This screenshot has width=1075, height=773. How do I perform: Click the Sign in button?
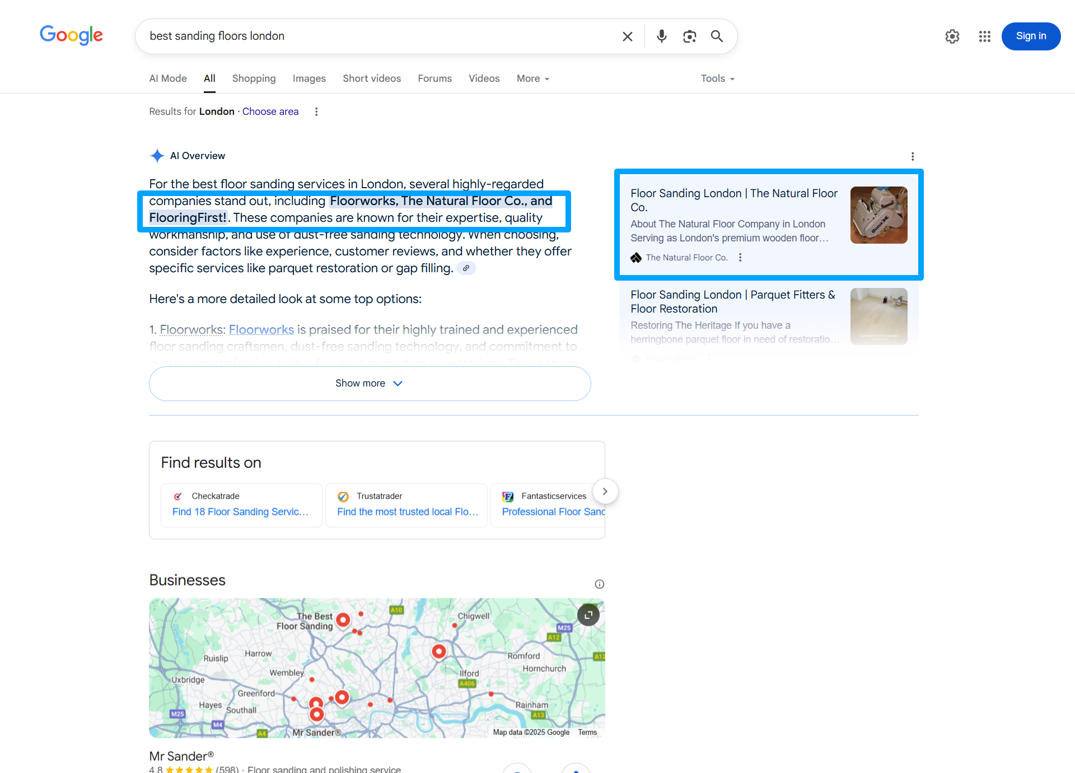[1030, 36]
